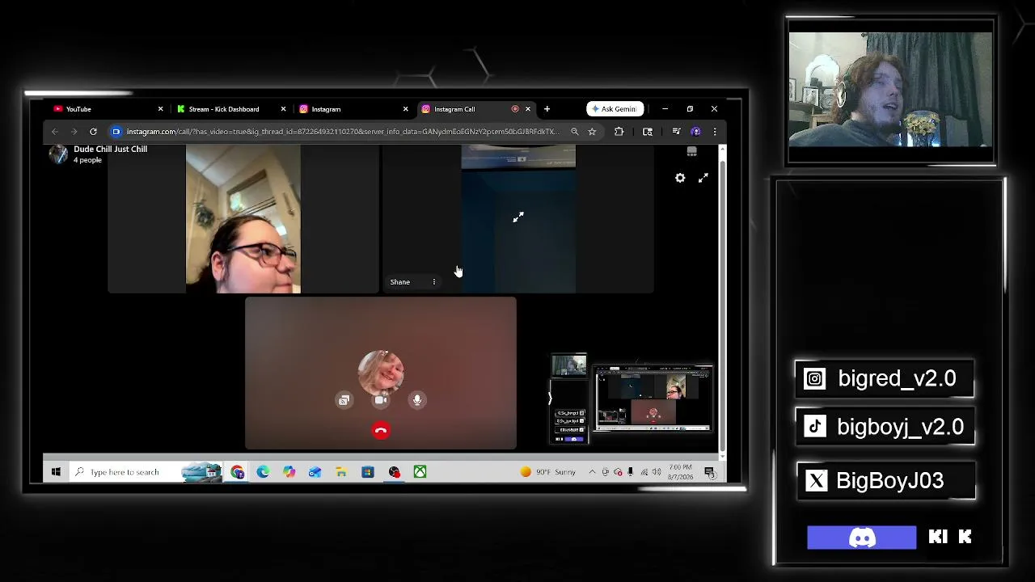1035x582 pixels.
Task: Close the Instagram Call tab
Action: tap(528, 109)
